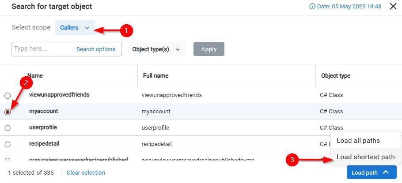This screenshot has height=183, width=402.
Task: Close the search dialog with X
Action: (393, 7)
